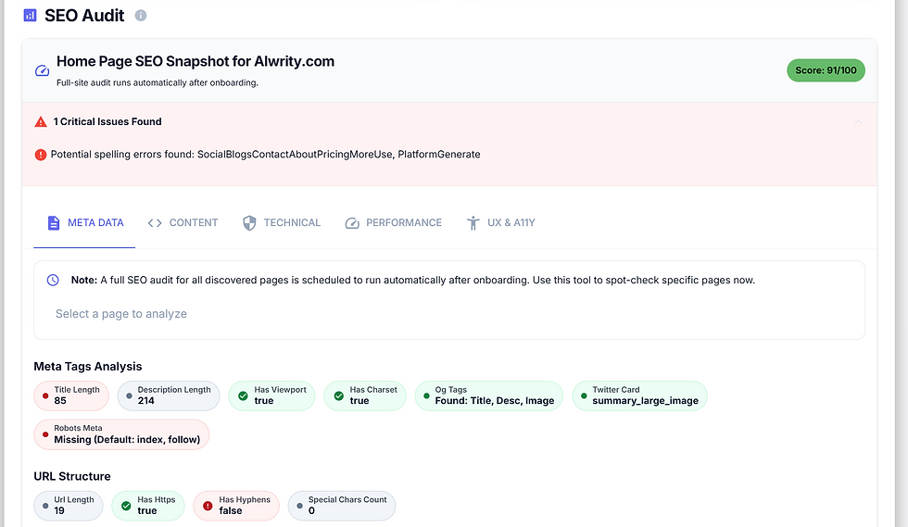
Task: Switch to the UX & A11Y tab
Action: click(500, 223)
